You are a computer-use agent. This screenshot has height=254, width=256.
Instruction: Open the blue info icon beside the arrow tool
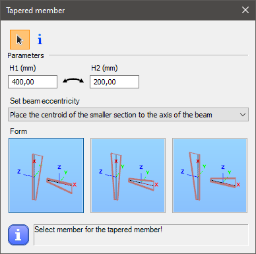coord(40,40)
